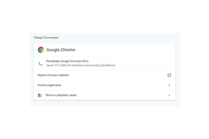This screenshot has height=139, width=209.
Task: Click the Google Chrome title text
Action: click(x=61, y=50)
